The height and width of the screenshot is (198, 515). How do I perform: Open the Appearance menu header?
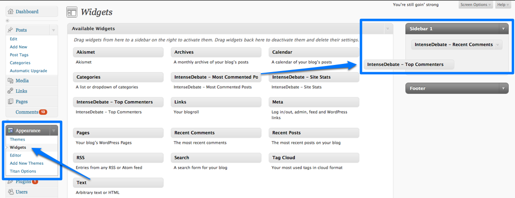click(x=28, y=130)
